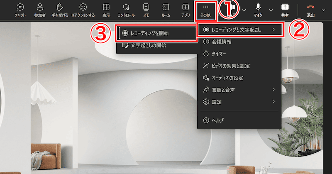This screenshot has width=332, height=174.
Task: Expand microphone options dropdown arrow
Action: (x=271, y=10)
